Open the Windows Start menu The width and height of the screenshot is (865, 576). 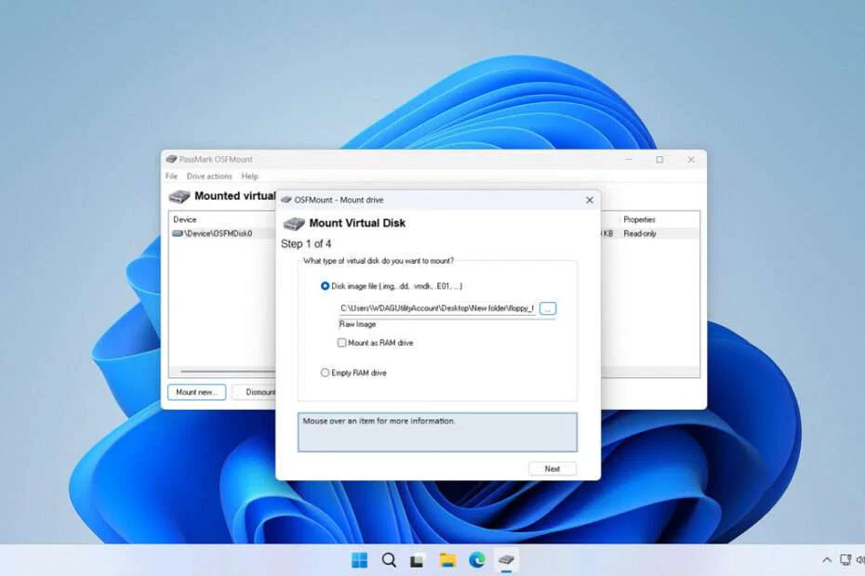360,560
